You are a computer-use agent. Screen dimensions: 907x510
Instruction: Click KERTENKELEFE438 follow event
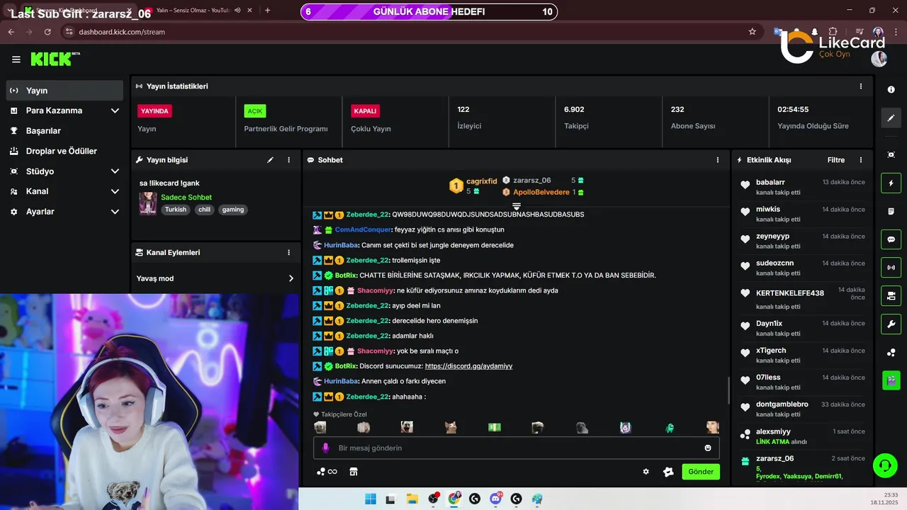click(802, 297)
